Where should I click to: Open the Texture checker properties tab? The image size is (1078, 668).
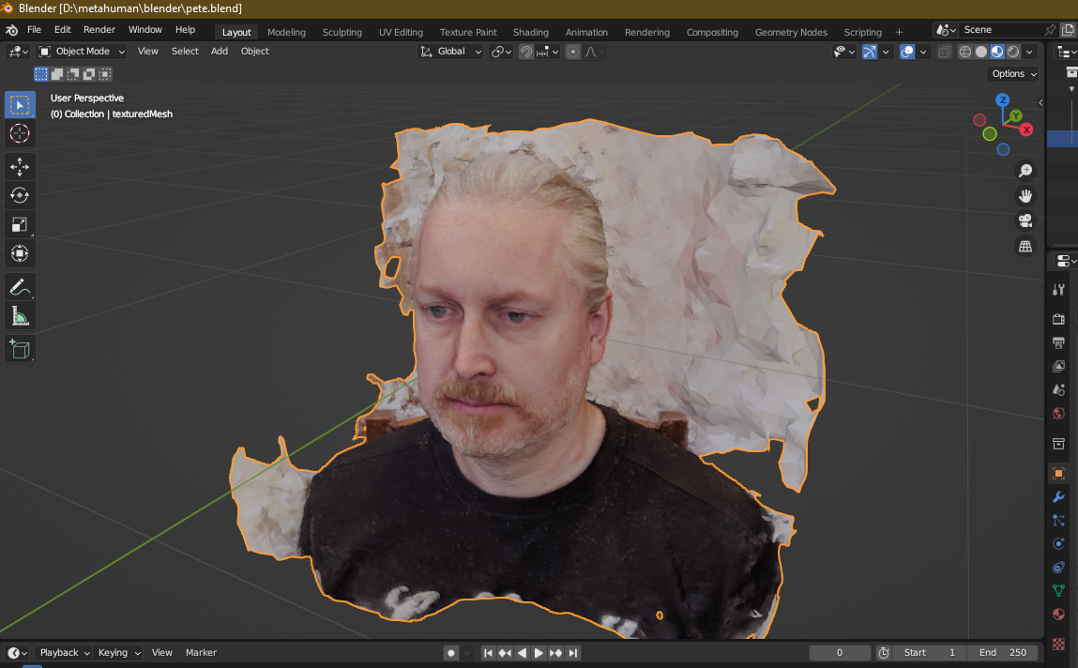(1058, 644)
